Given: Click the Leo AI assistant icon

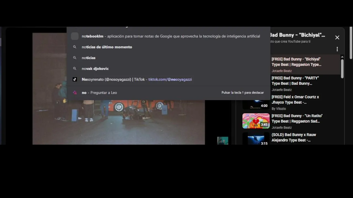Looking at the screenshot, I should coord(75,93).
